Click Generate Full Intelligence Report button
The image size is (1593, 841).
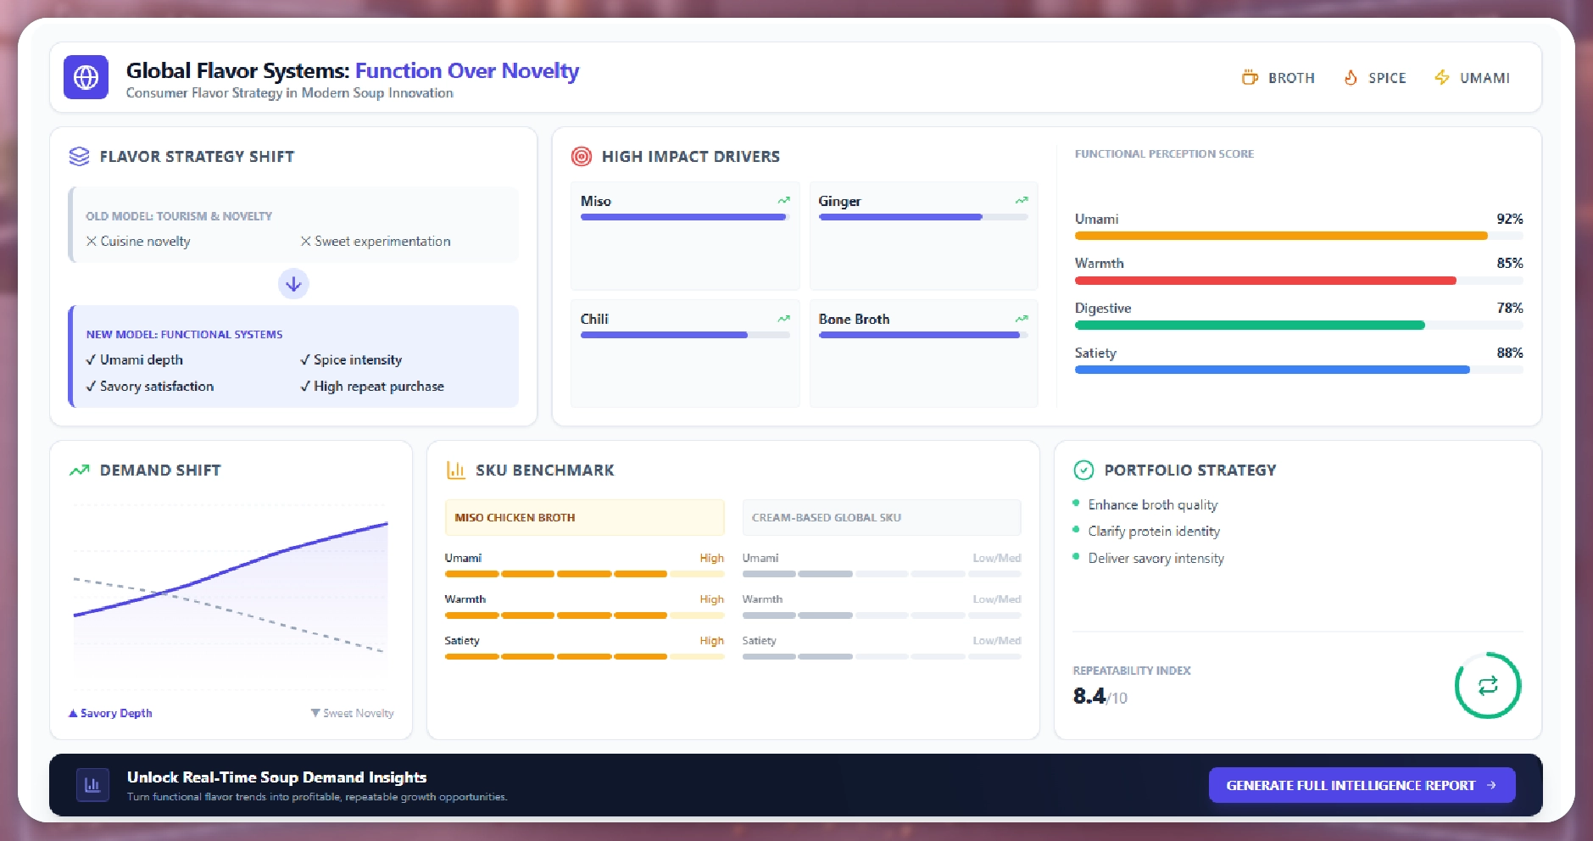[1361, 785]
